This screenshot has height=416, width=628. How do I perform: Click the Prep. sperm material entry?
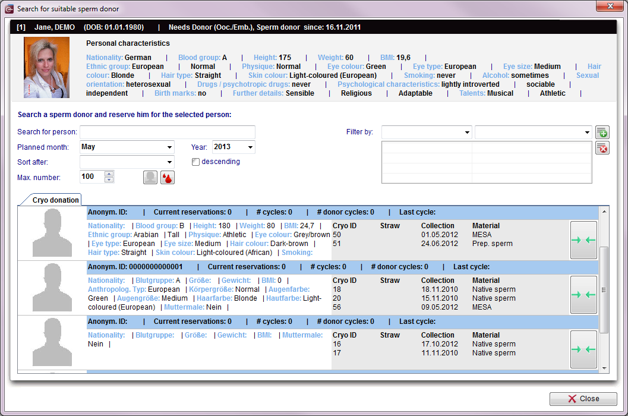point(492,243)
